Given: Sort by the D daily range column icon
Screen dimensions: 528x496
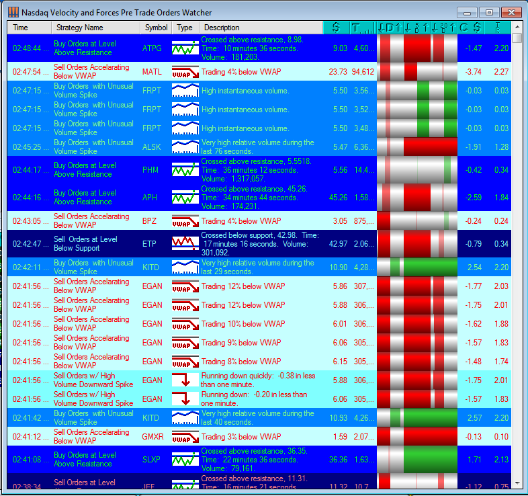Looking at the screenshot, I should click(390, 28).
